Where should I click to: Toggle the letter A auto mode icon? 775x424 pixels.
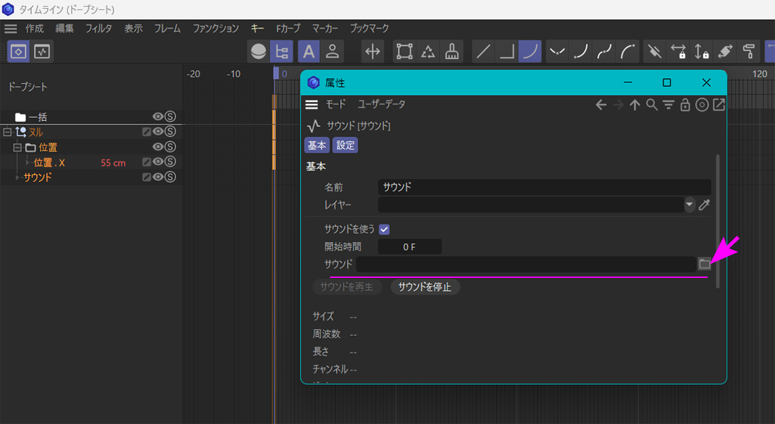[x=309, y=52]
